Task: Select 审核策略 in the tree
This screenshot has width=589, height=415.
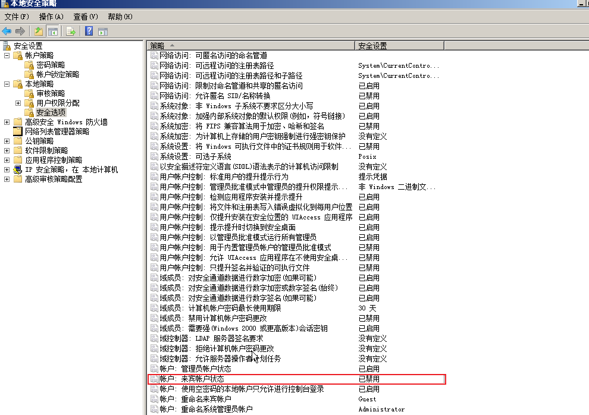Action: tap(51, 94)
